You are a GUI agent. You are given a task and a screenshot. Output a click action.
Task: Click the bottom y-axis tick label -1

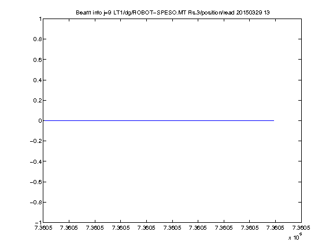(38, 222)
